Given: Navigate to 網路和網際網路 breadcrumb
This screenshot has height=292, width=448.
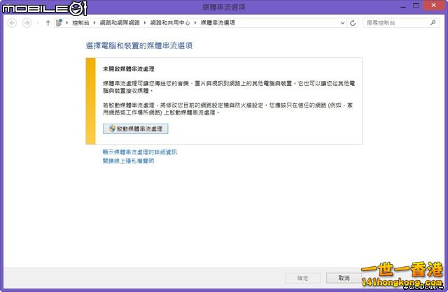Looking at the screenshot, I should [x=120, y=23].
